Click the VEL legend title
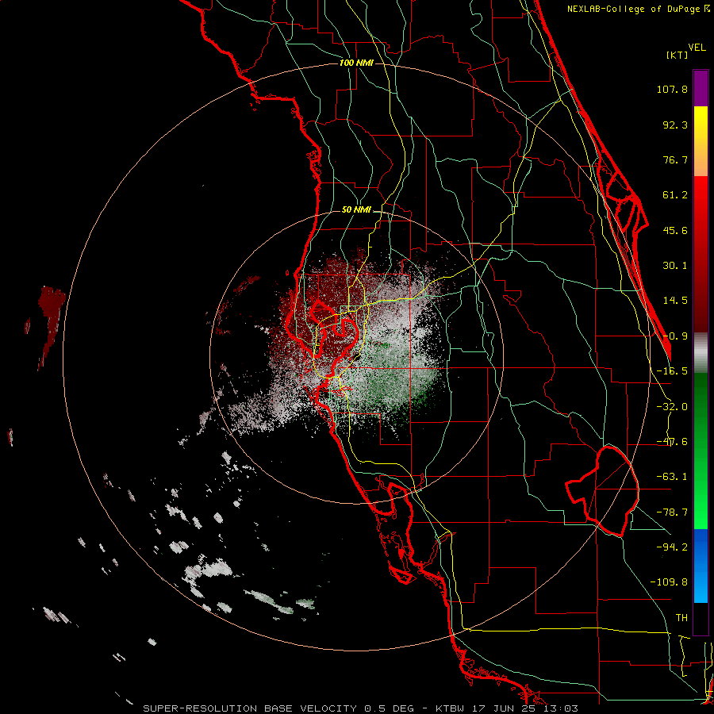The height and width of the screenshot is (714, 714). 697,48
